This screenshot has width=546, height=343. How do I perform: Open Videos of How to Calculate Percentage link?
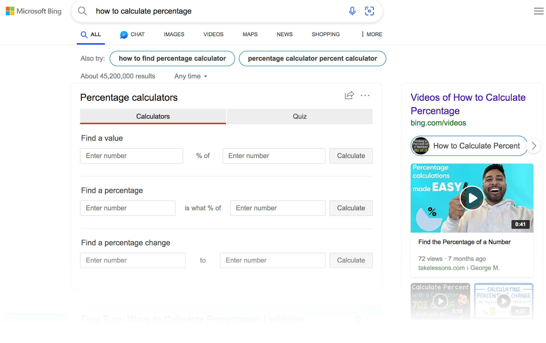pos(468,104)
